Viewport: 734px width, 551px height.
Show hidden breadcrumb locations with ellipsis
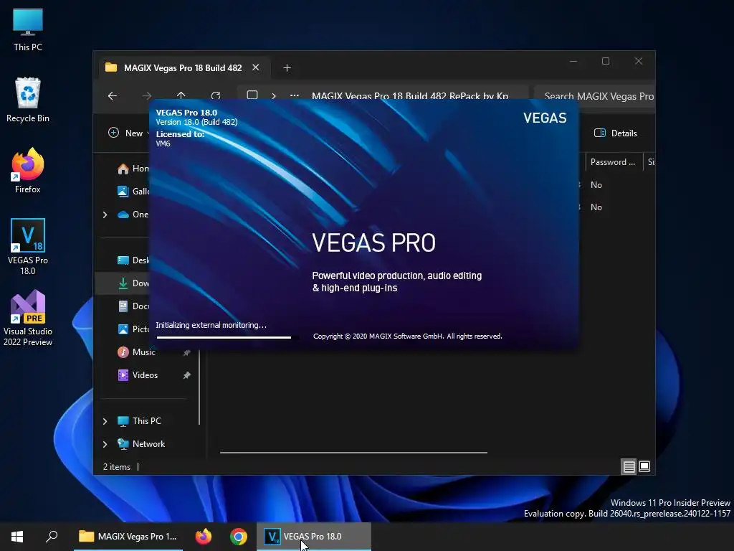point(295,96)
